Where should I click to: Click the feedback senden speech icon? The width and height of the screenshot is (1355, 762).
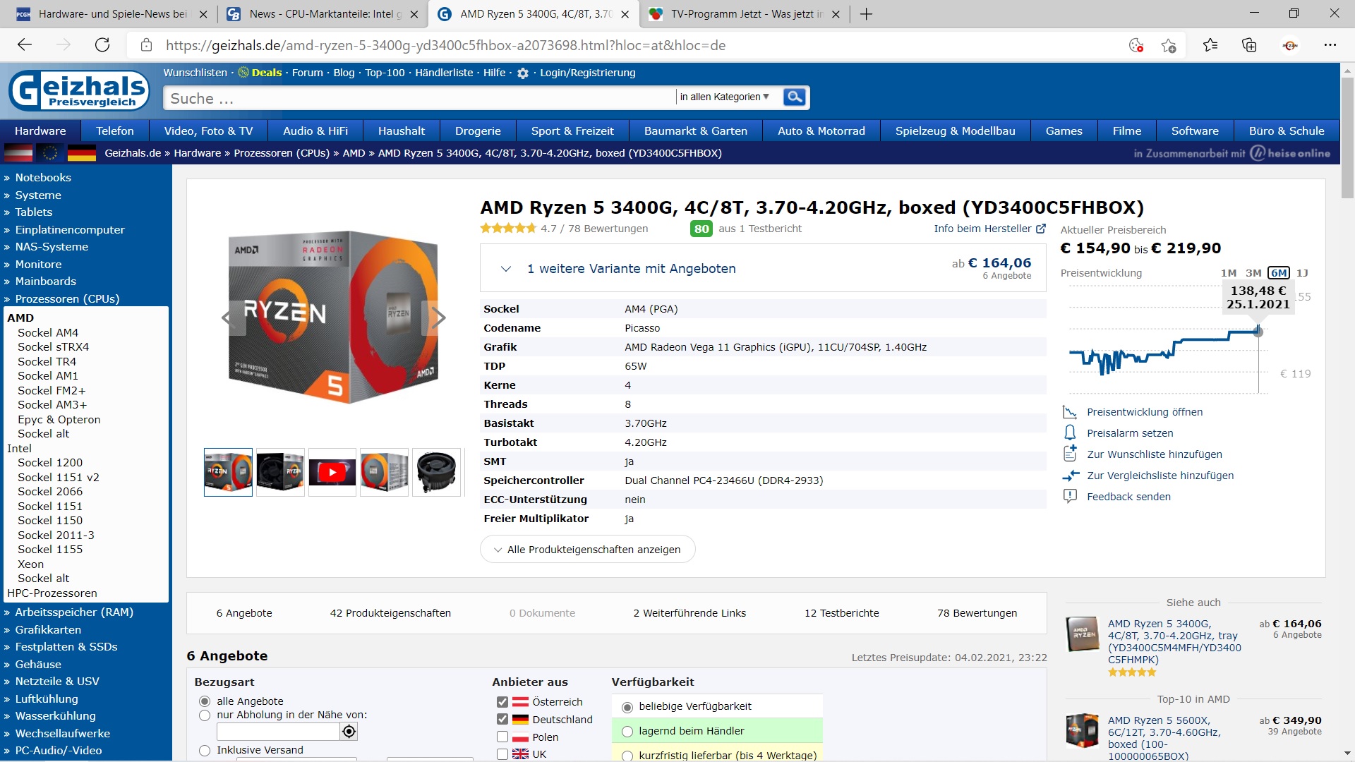pos(1070,496)
